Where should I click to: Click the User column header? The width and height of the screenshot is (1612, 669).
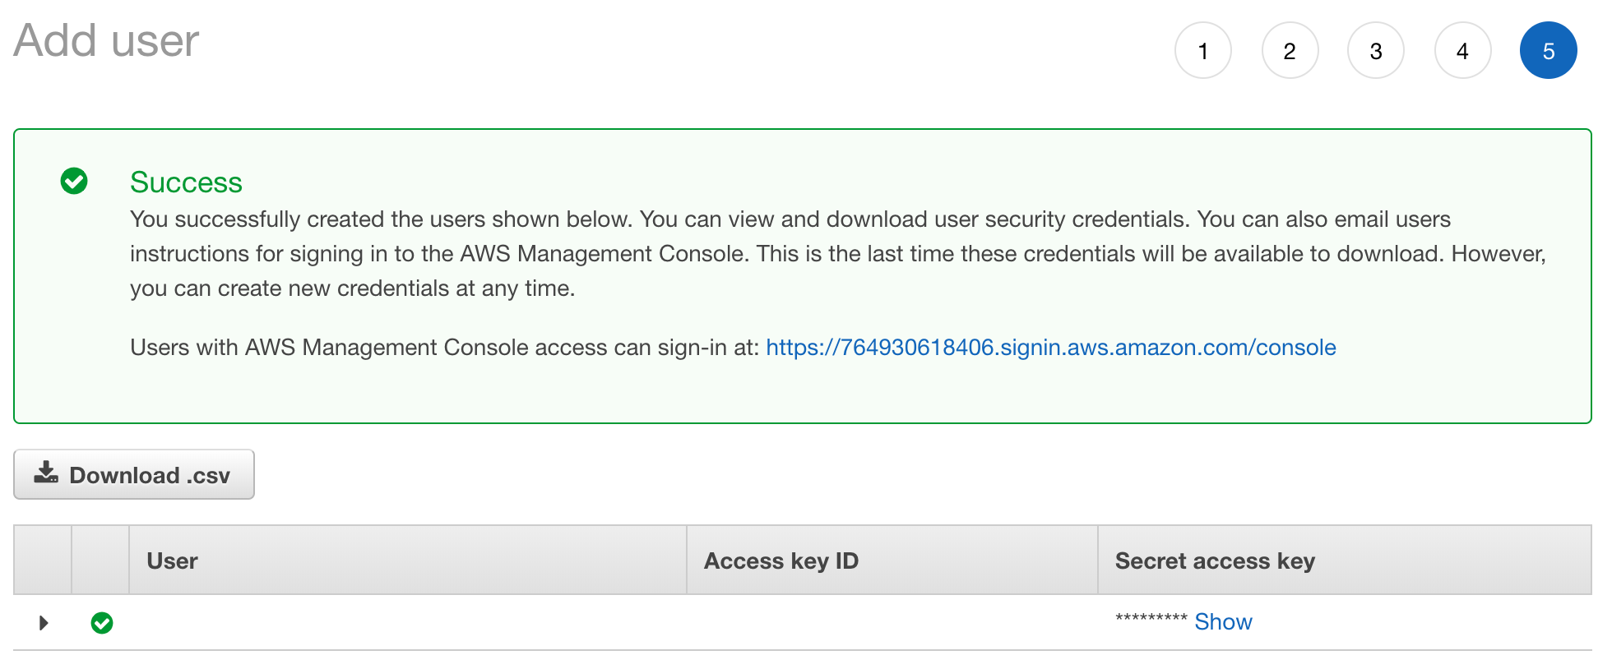click(172, 561)
